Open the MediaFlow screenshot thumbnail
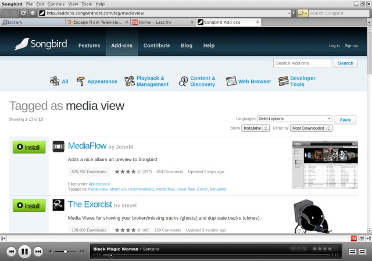This screenshot has height=261, width=372. (x=325, y=165)
